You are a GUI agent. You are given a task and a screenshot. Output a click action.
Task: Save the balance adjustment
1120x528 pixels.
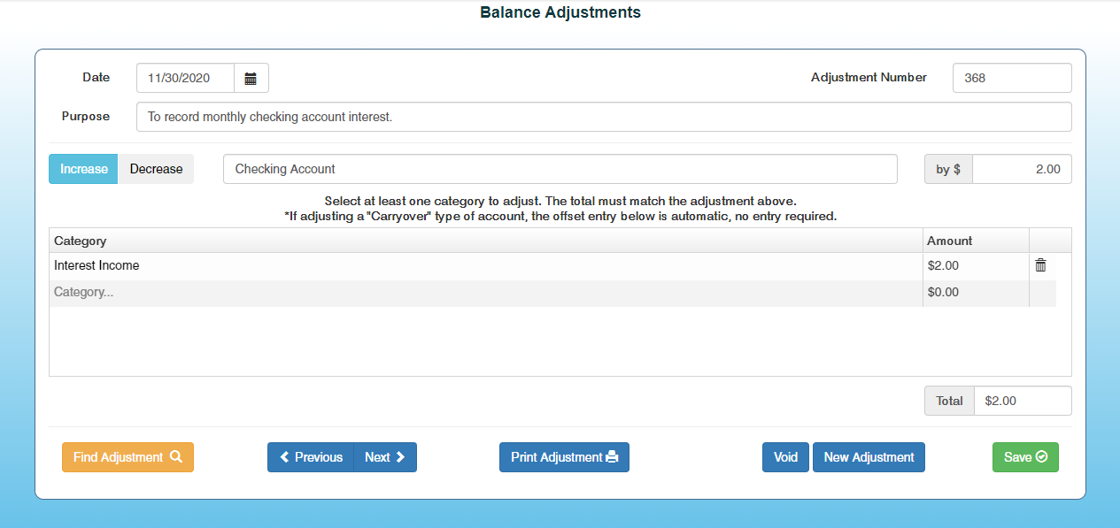1025,457
